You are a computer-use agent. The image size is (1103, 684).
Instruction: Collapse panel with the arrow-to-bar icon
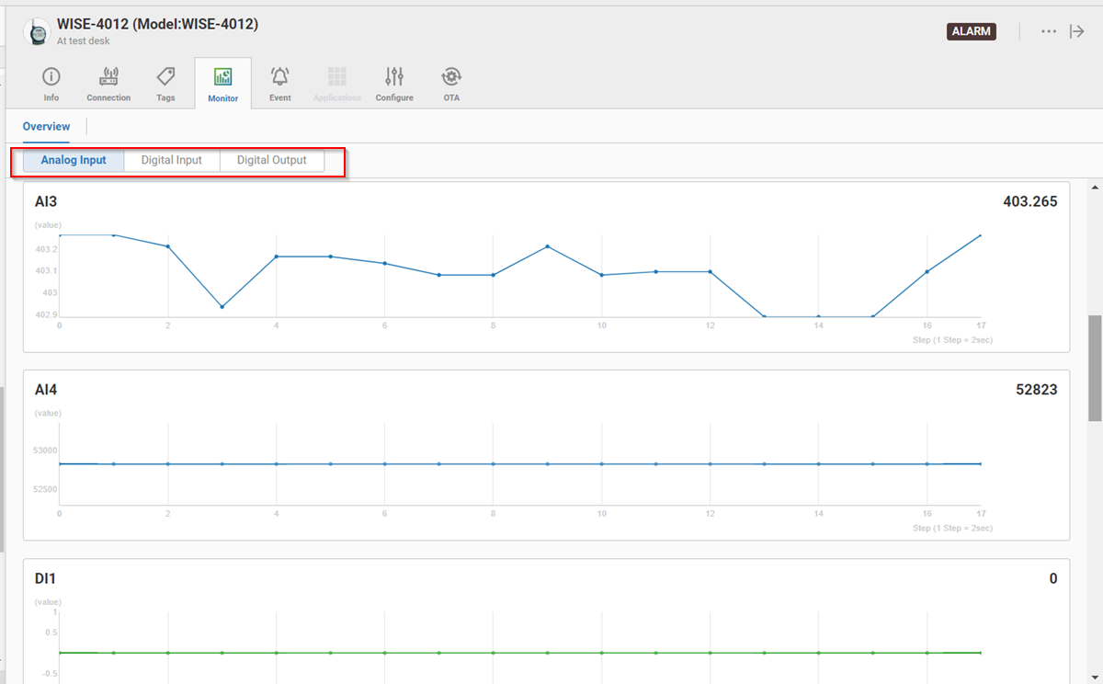[x=1077, y=31]
